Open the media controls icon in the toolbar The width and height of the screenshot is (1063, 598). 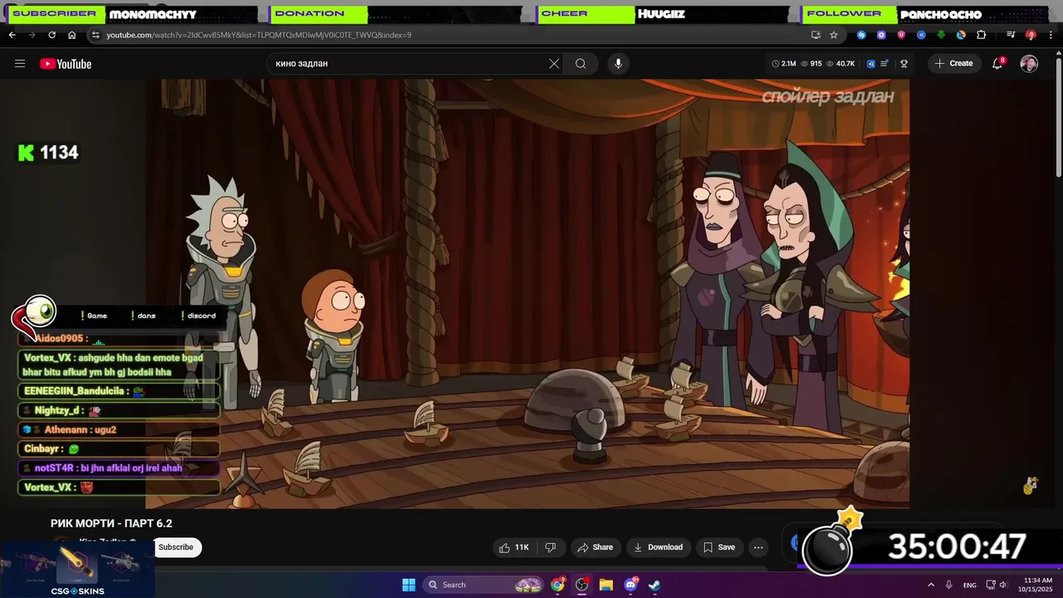pos(1011,35)
